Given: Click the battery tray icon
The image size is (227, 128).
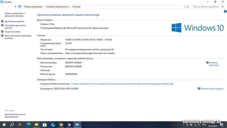Looking at the screenshot, I should pyautogui.click(x=191, y=125).
